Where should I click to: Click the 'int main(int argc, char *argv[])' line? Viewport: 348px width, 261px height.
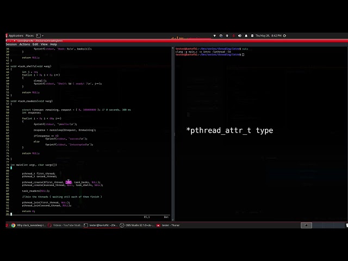coord(34,165)
